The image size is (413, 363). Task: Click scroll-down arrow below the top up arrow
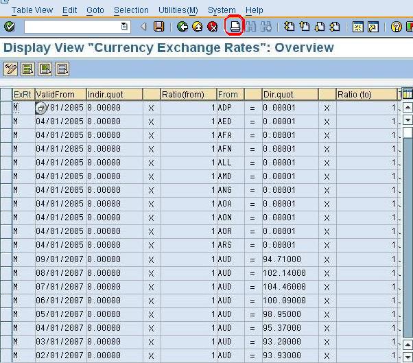(408, 120)
